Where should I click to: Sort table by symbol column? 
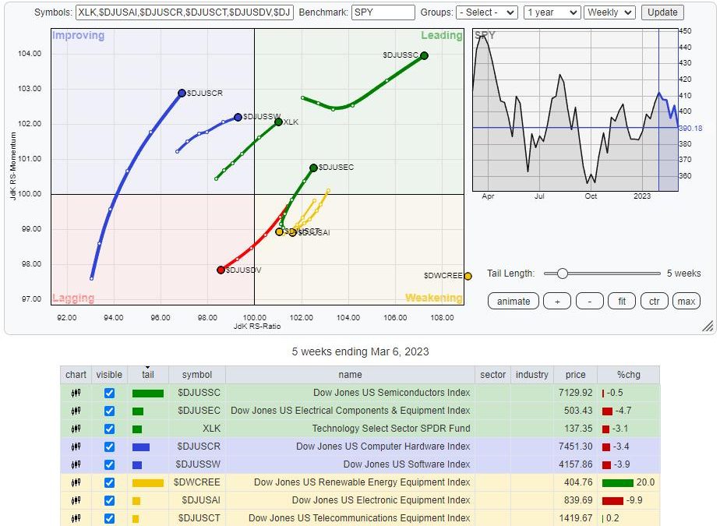click(x=197, y=375)
